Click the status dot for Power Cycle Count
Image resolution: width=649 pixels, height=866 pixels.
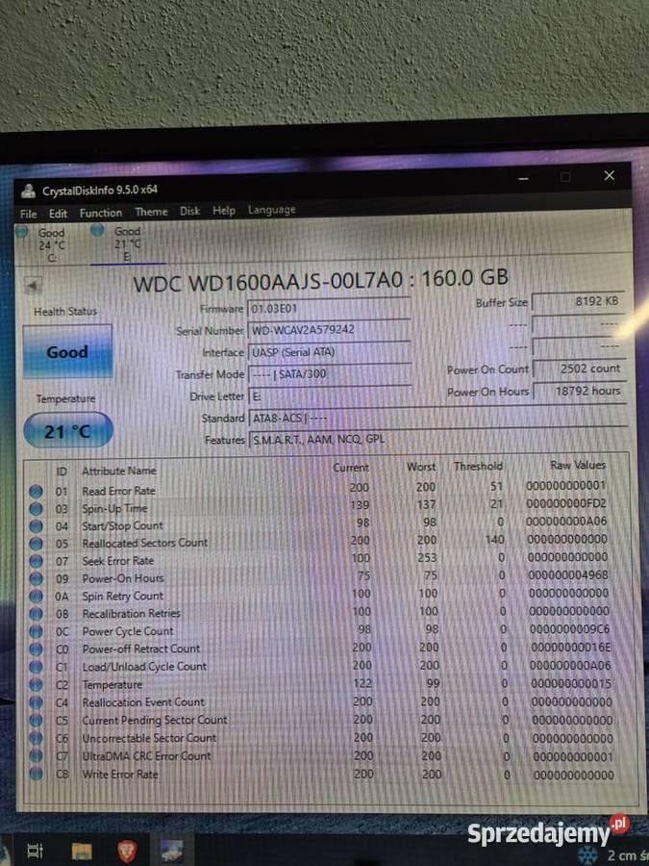tap(36, 632)
